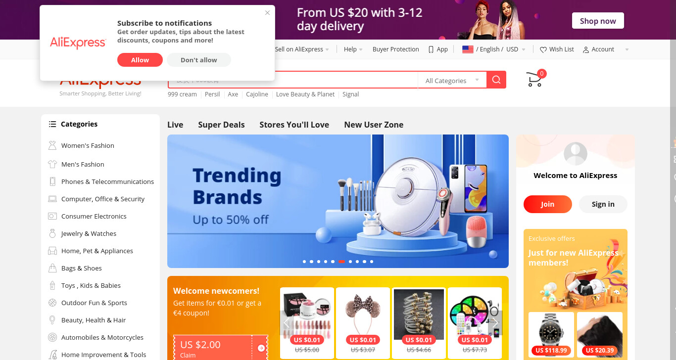
Task: Click the Sign in button
Action: tap(603, 204)
